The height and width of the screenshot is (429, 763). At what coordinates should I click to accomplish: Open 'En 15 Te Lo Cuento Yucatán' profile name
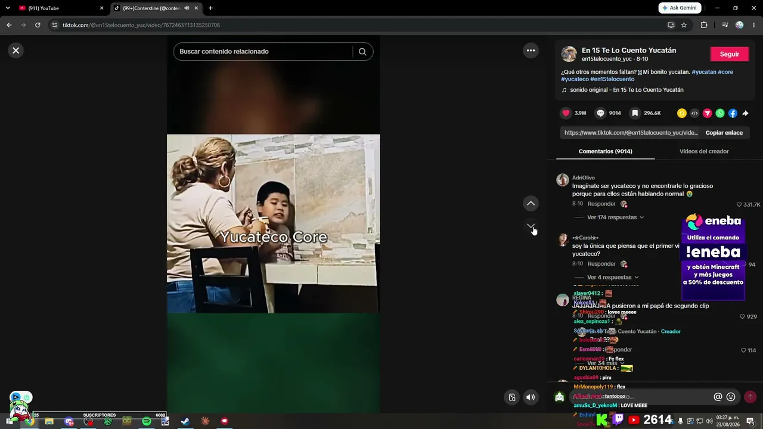(x=629, y=51)
